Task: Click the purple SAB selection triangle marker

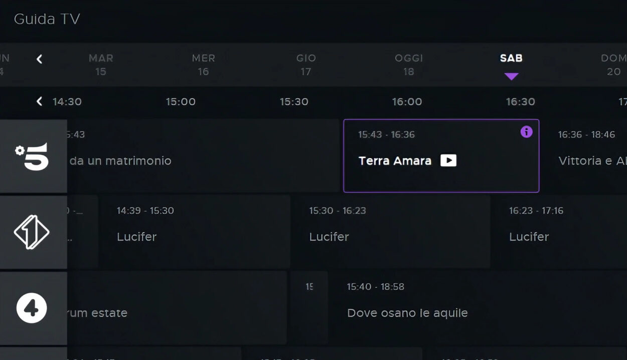Action: click(511, 77)
